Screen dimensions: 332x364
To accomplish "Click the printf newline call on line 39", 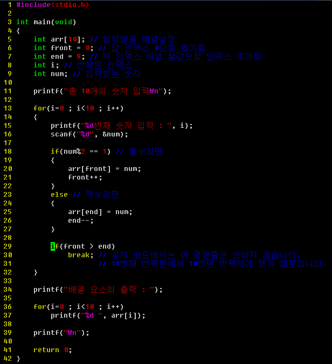I will pyautogui.click(x=61, y=333).
